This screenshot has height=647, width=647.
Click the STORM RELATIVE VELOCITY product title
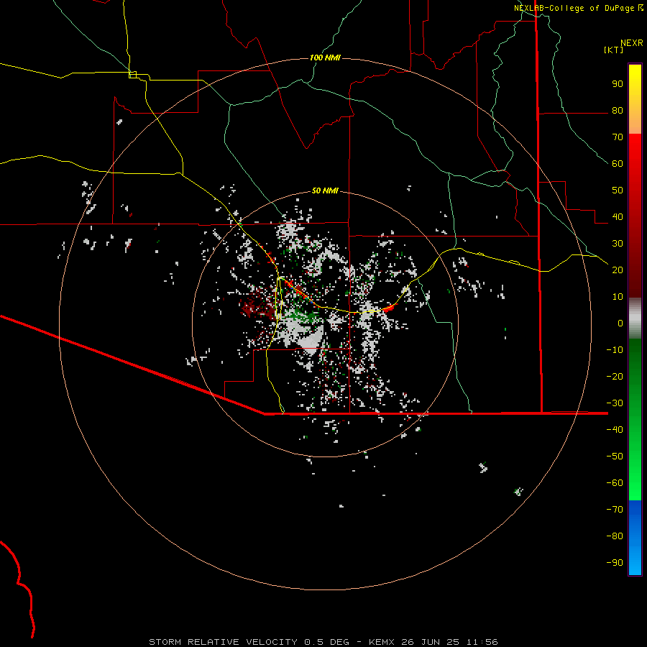[x=223, y=642]
